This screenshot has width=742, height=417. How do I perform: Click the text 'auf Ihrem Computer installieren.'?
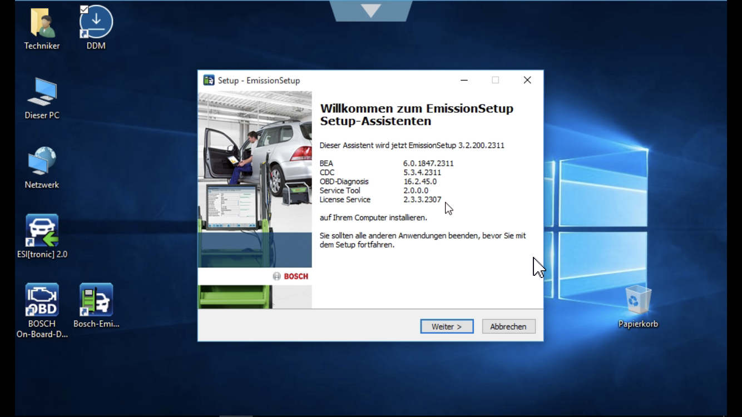coord(373,217)
